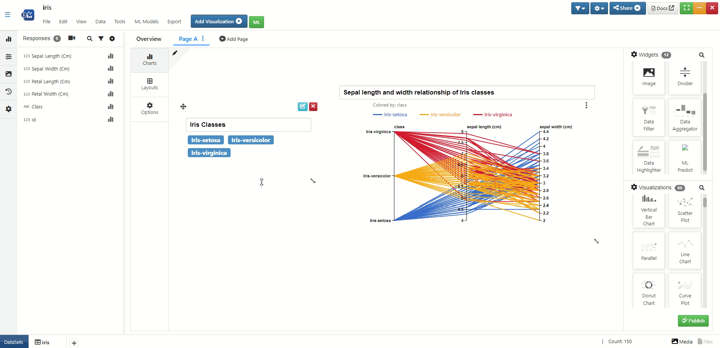Toggle the Iris-virginica filter tag
The width and height of the screenshot is (720, 348).
coord(209,153)
